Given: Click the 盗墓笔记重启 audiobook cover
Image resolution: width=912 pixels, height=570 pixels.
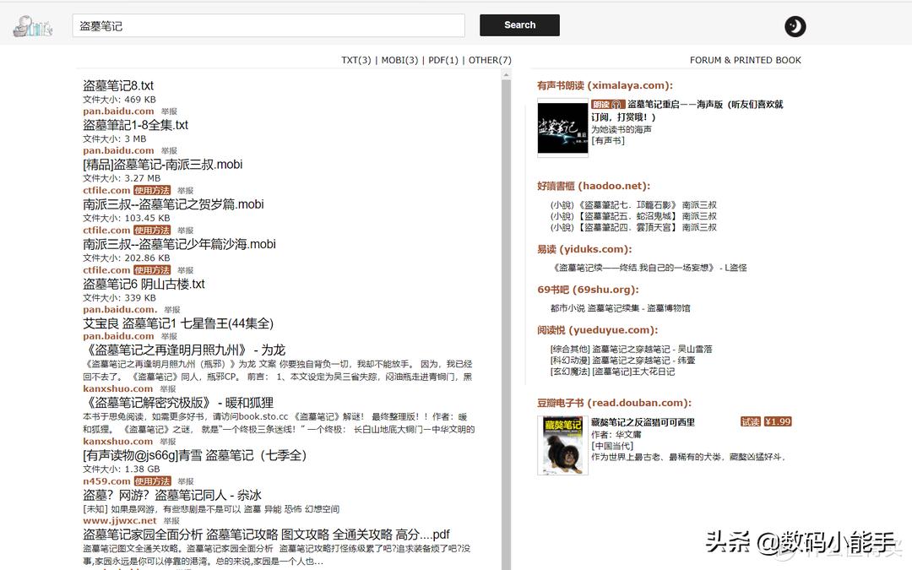Looking at the screenshot, I should coord(562,128).
